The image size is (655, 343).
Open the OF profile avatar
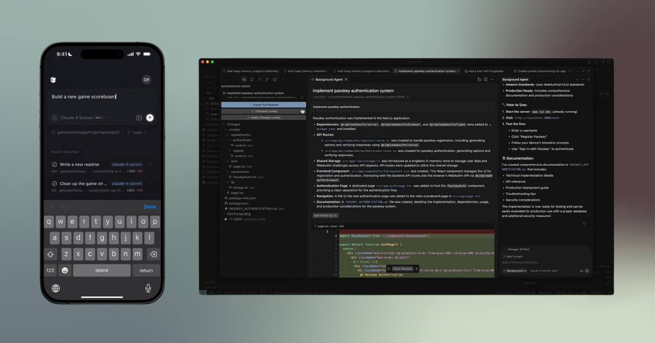tap(146, 79)
